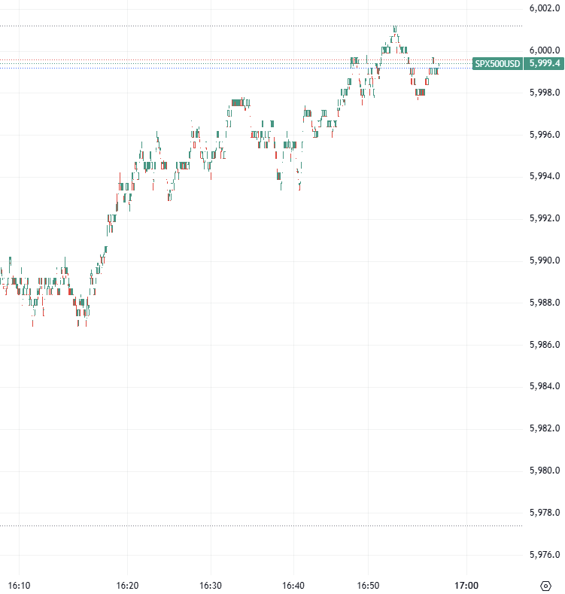
Task: Click the 16:50 time axis label
Action: click(x=368, y=585)
